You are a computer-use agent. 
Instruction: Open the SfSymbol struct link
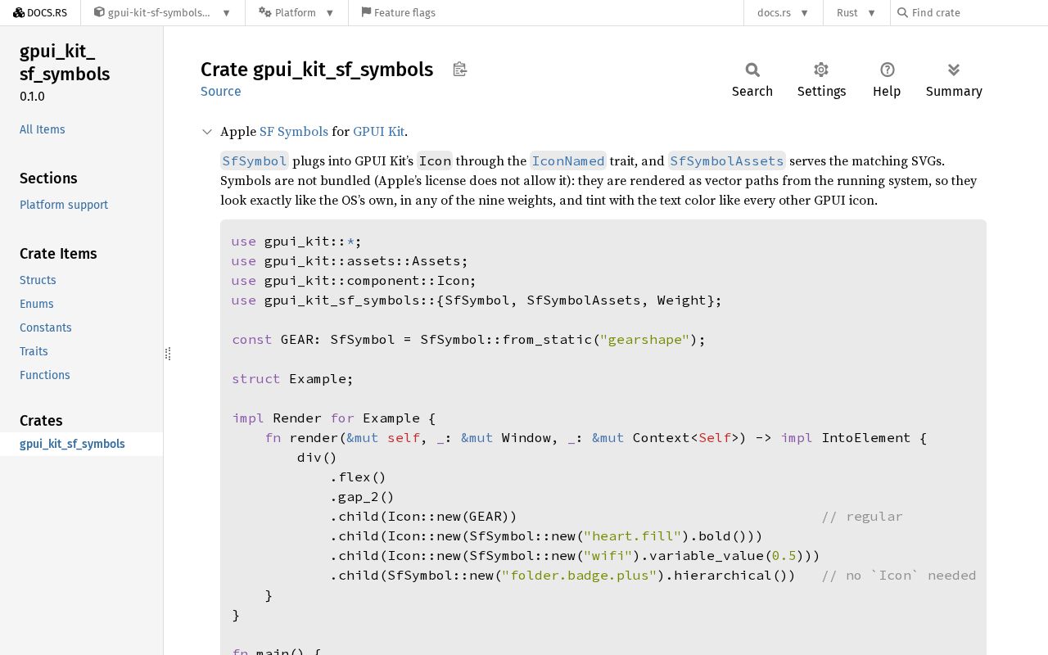(255, 161)
